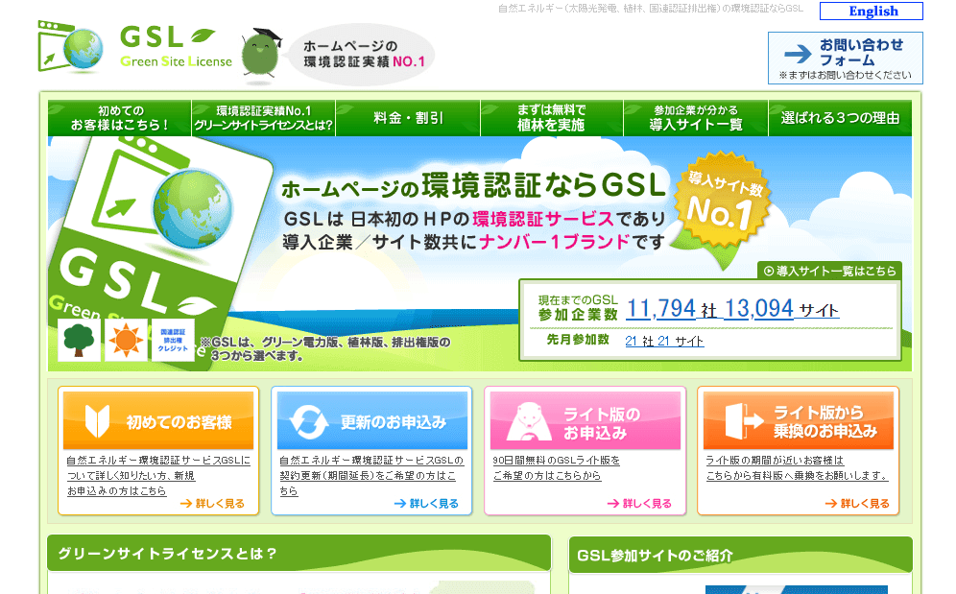This screenshot has width=956, height=594.
Task: Click the refresh arrows icon on 更新のお申込み
Action: click(308, 422)
